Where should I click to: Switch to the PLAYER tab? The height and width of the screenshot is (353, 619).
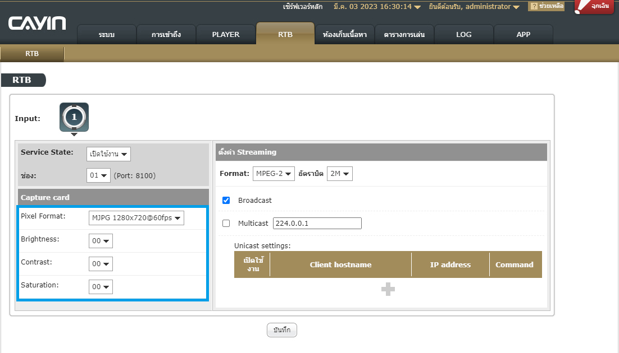(226, 35)
